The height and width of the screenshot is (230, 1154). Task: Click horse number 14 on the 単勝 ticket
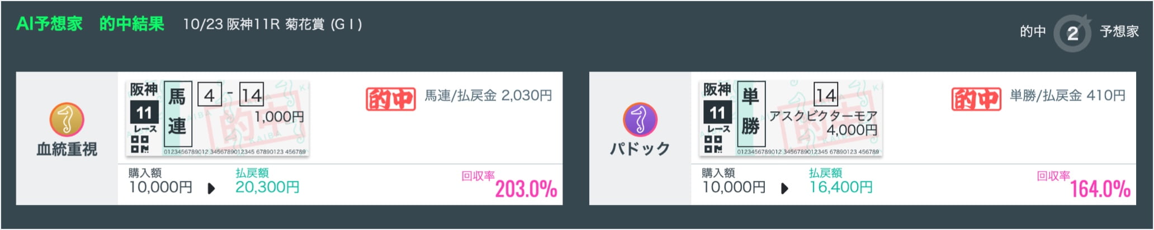825,95
